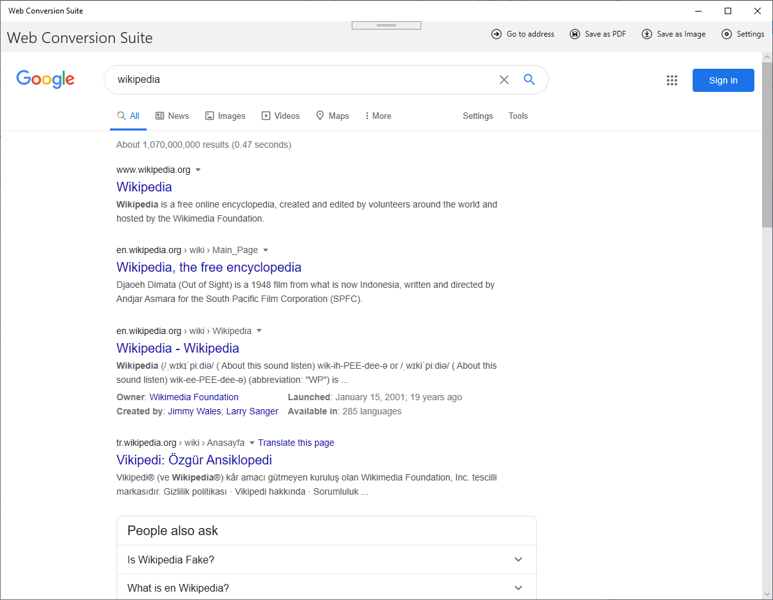Viewport: 773px width, 600px height.
Task: Switch to the Maps tab
Action: tap(332, 116)
